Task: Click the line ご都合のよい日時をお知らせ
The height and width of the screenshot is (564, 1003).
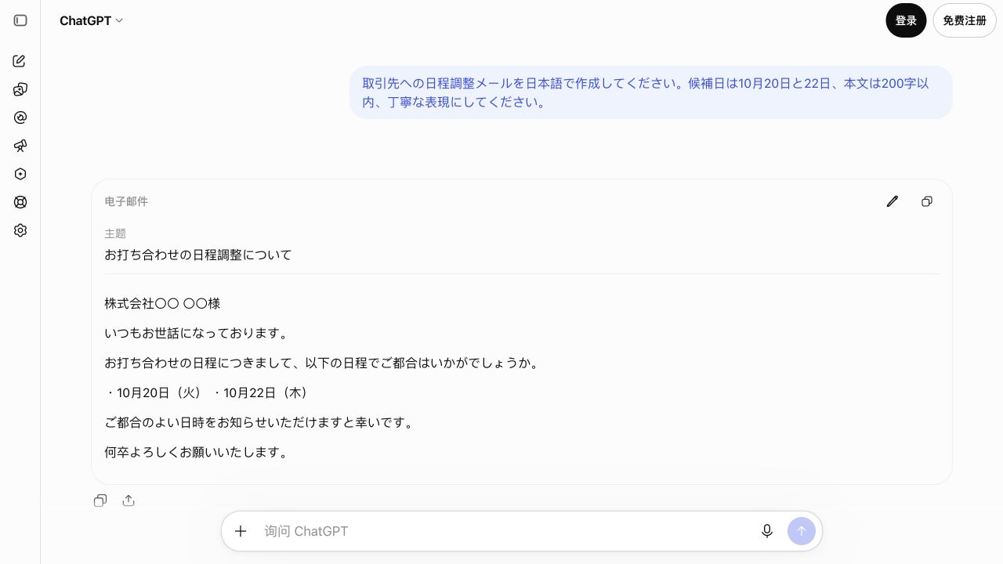Action: click(260, 422)
